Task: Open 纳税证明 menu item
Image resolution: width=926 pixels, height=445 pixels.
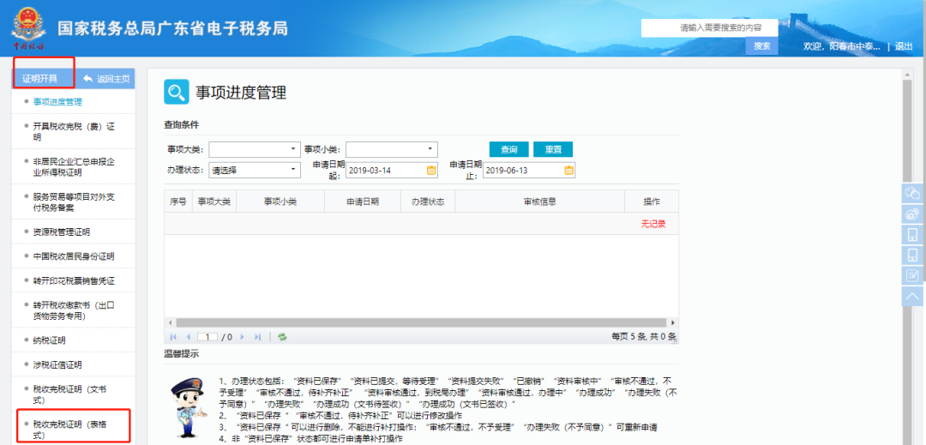Action: click(x=49, y=340)
